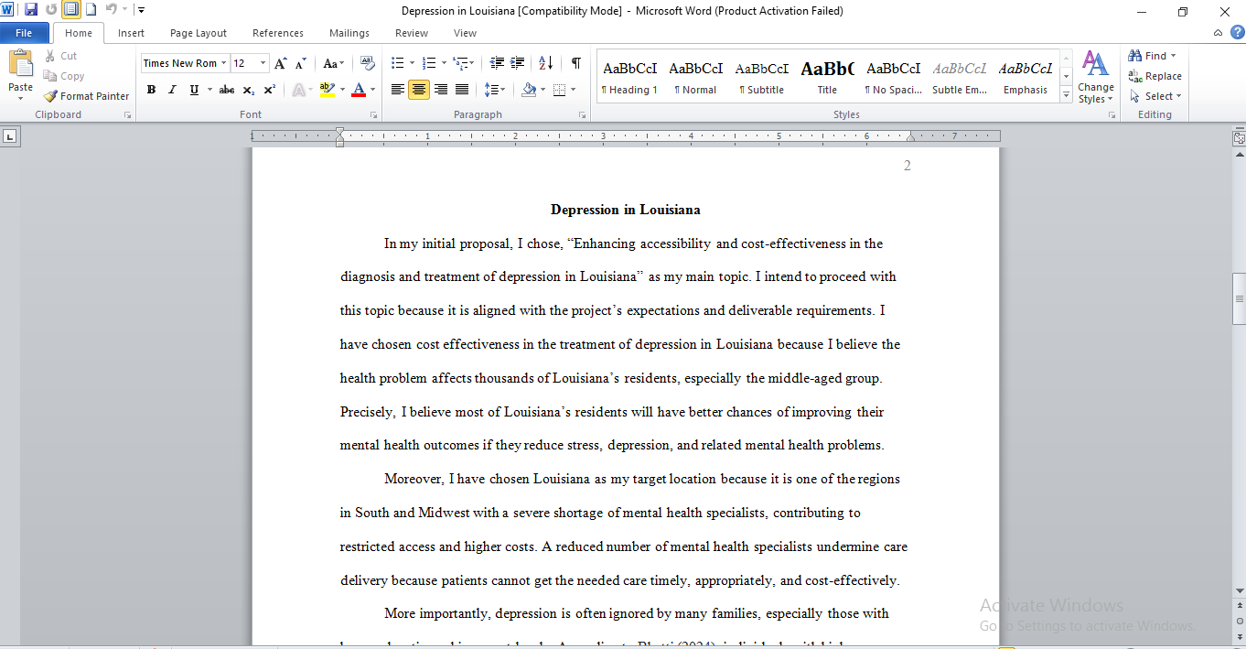The image size is (1246, 649).
Task: Switch to the Page Layout tab
Action: click(199, 33)
